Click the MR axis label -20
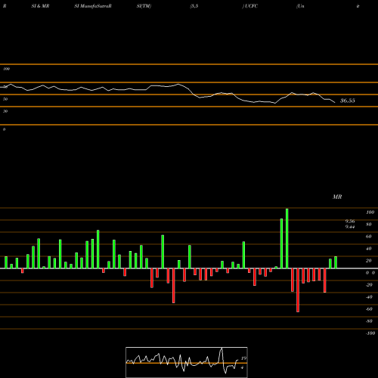Viewport: 378px width, 378px height. click(369, 285)
